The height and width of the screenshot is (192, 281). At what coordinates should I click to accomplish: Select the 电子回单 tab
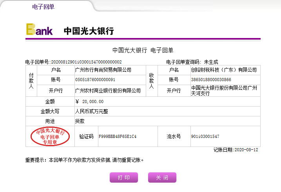[43, 7]
